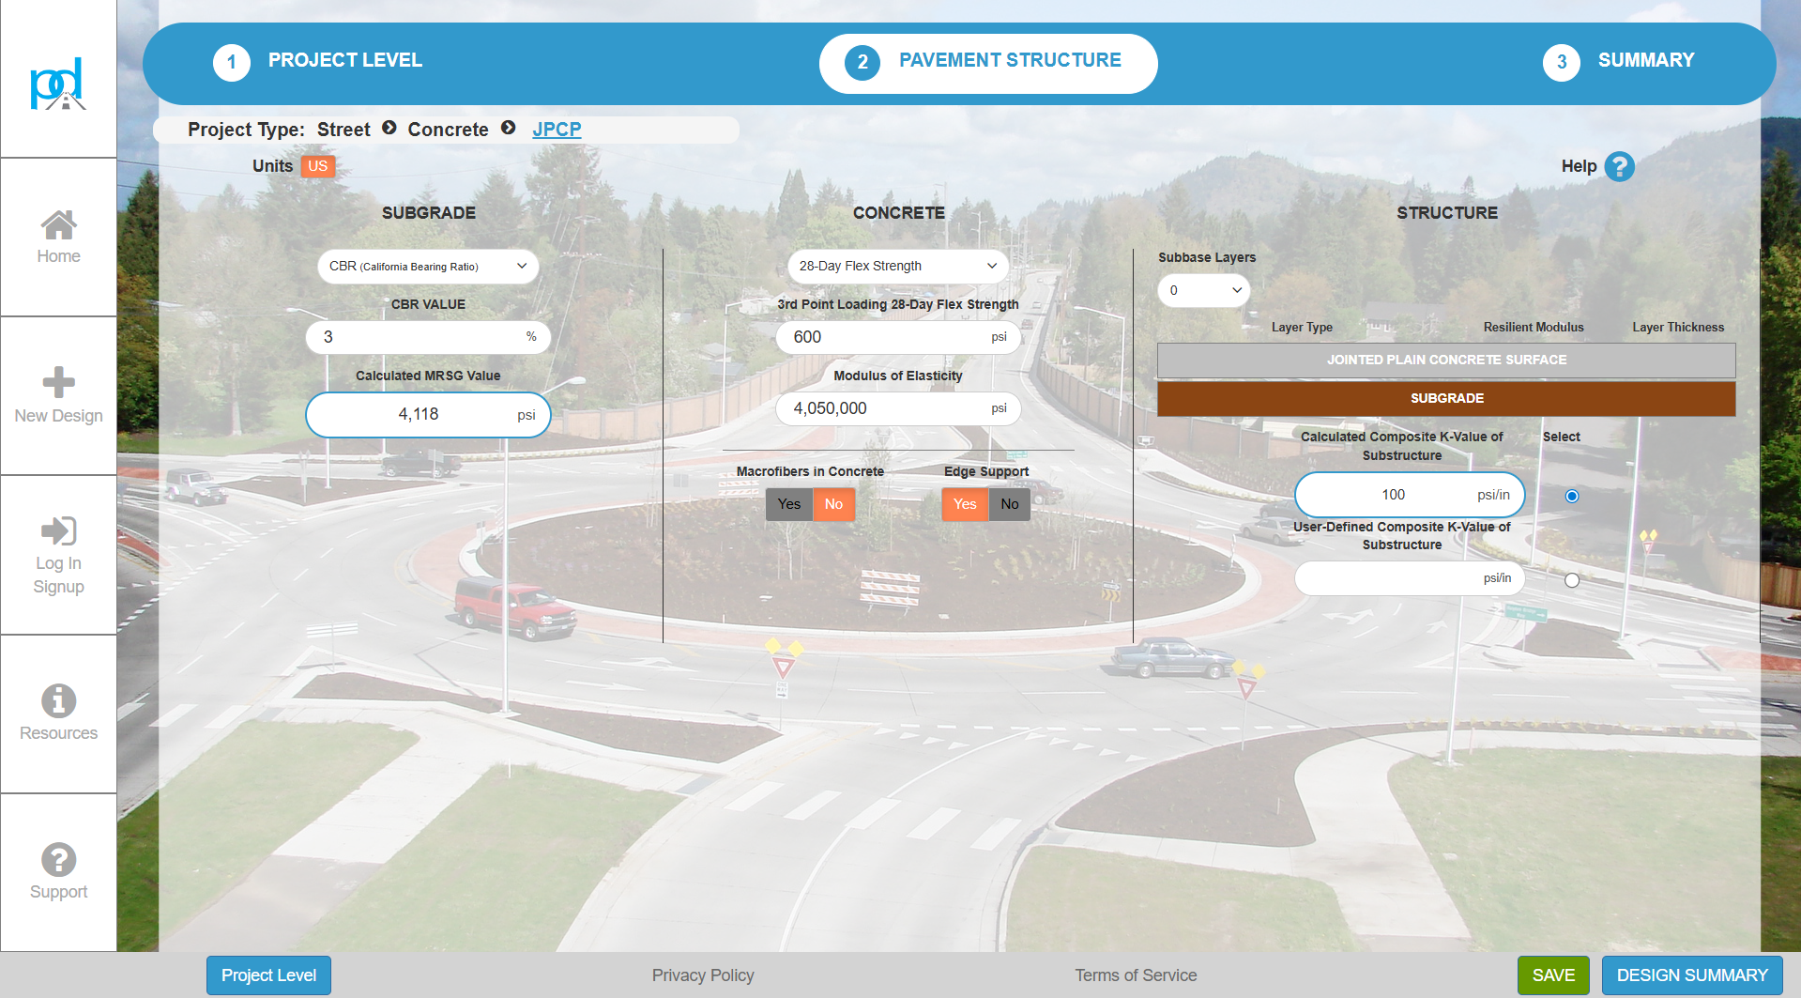
Task: Go to Home via sidebar icon
Action: tap(58, 225)
